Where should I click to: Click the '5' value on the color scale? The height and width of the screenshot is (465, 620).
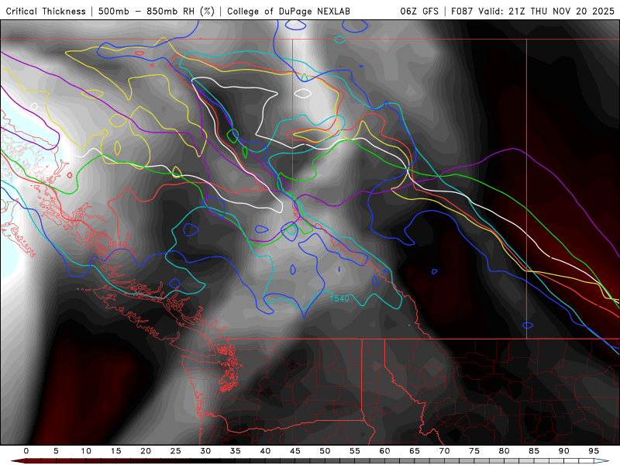56,451
